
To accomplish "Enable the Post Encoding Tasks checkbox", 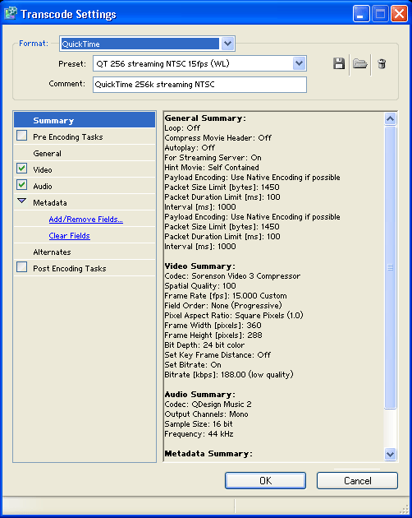I will tap(22, 267).
